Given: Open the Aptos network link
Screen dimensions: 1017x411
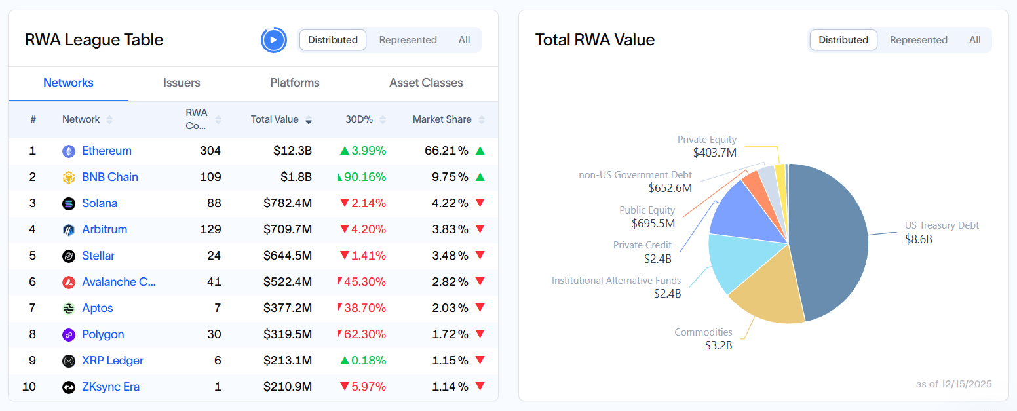Looking at the screenshot, I should 98,308.
